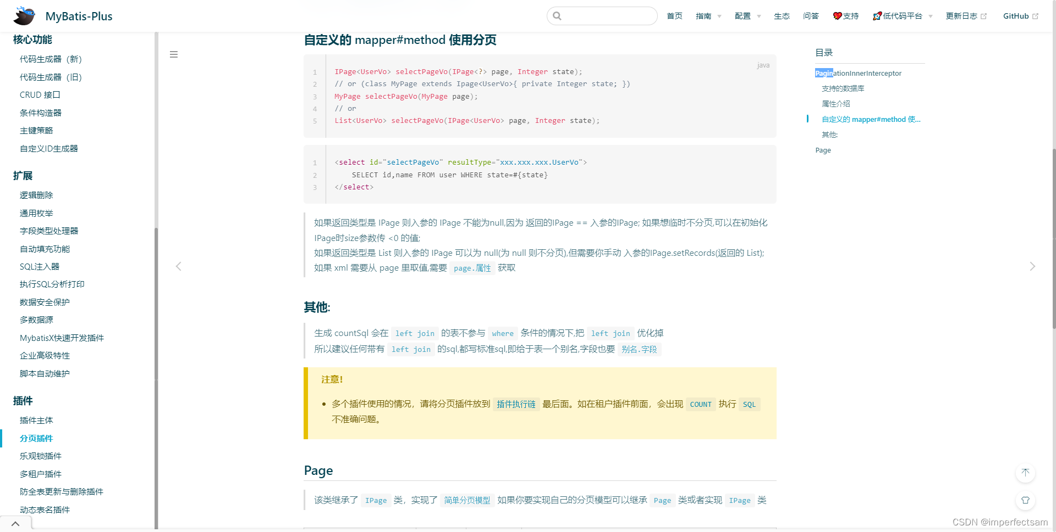The image size is (1056, 532).
Task: Jump to 其他: in 目录
Action: [830, 135]
